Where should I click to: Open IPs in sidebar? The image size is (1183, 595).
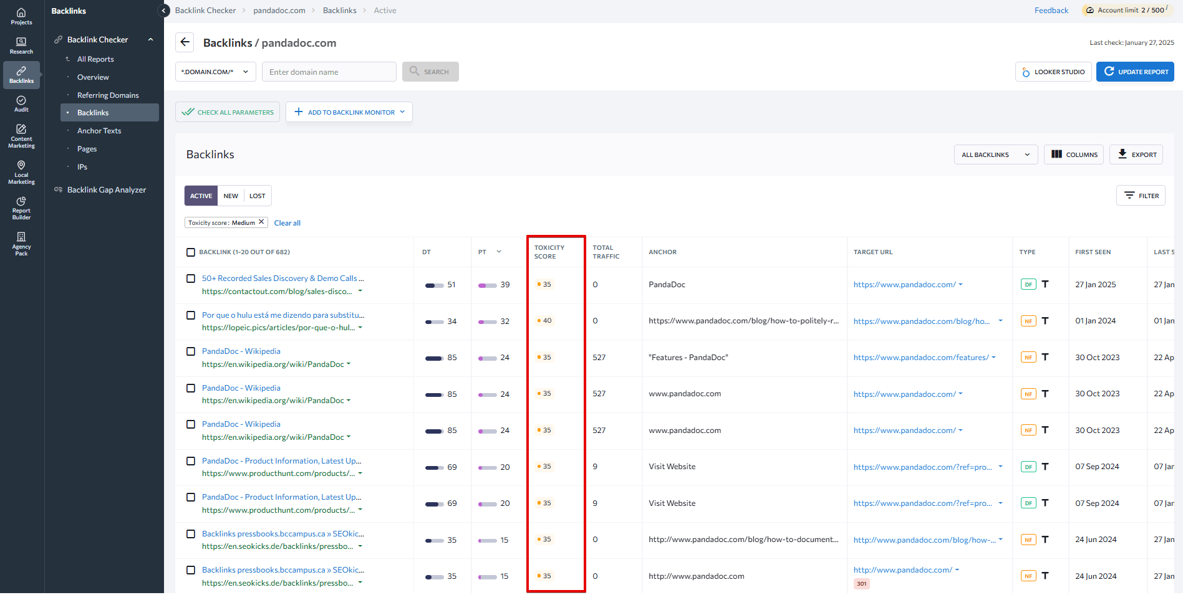82,167
